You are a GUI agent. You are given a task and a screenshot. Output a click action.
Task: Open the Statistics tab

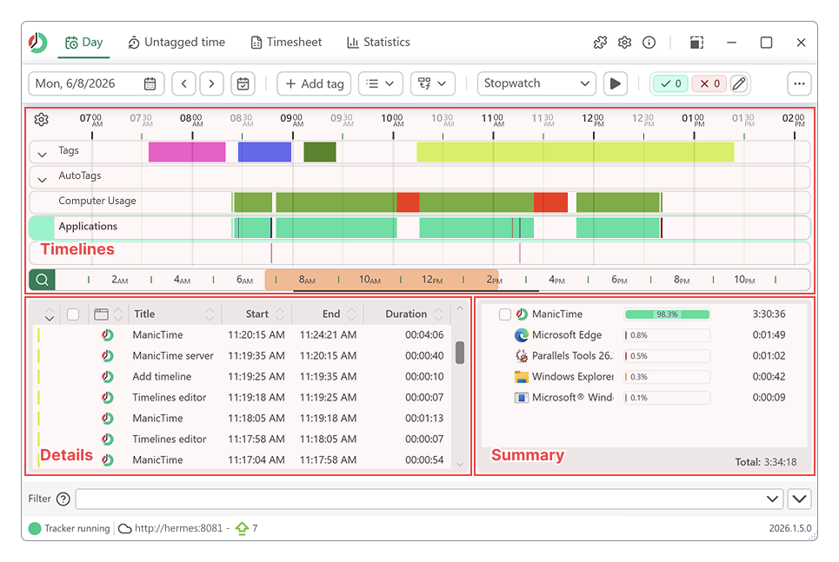(378, 43)
